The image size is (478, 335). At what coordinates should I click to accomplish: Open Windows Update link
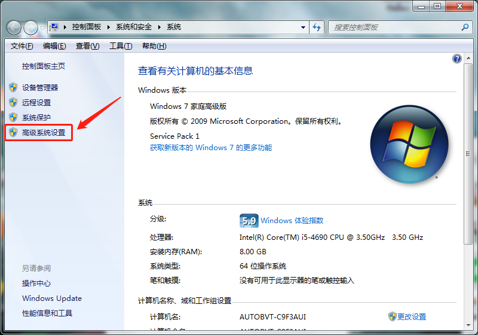pyautogui.click(x=52, y=299)
